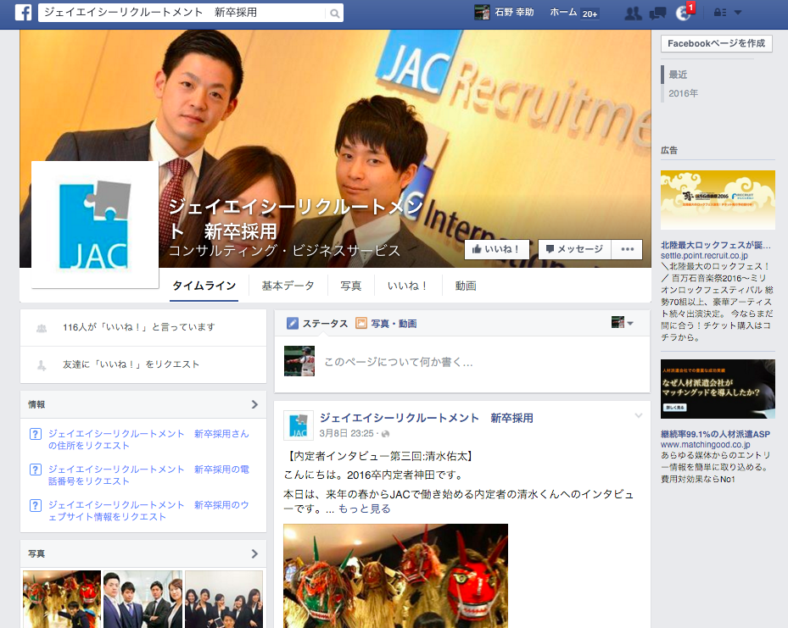Expand the 写真 section chevron
The width and height of the screenshot is (788, 628).
[x=254, y=553]
